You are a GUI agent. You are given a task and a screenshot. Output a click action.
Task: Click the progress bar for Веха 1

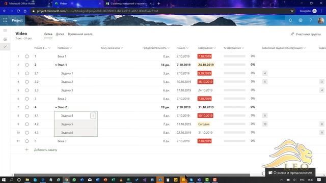(234, 56)
